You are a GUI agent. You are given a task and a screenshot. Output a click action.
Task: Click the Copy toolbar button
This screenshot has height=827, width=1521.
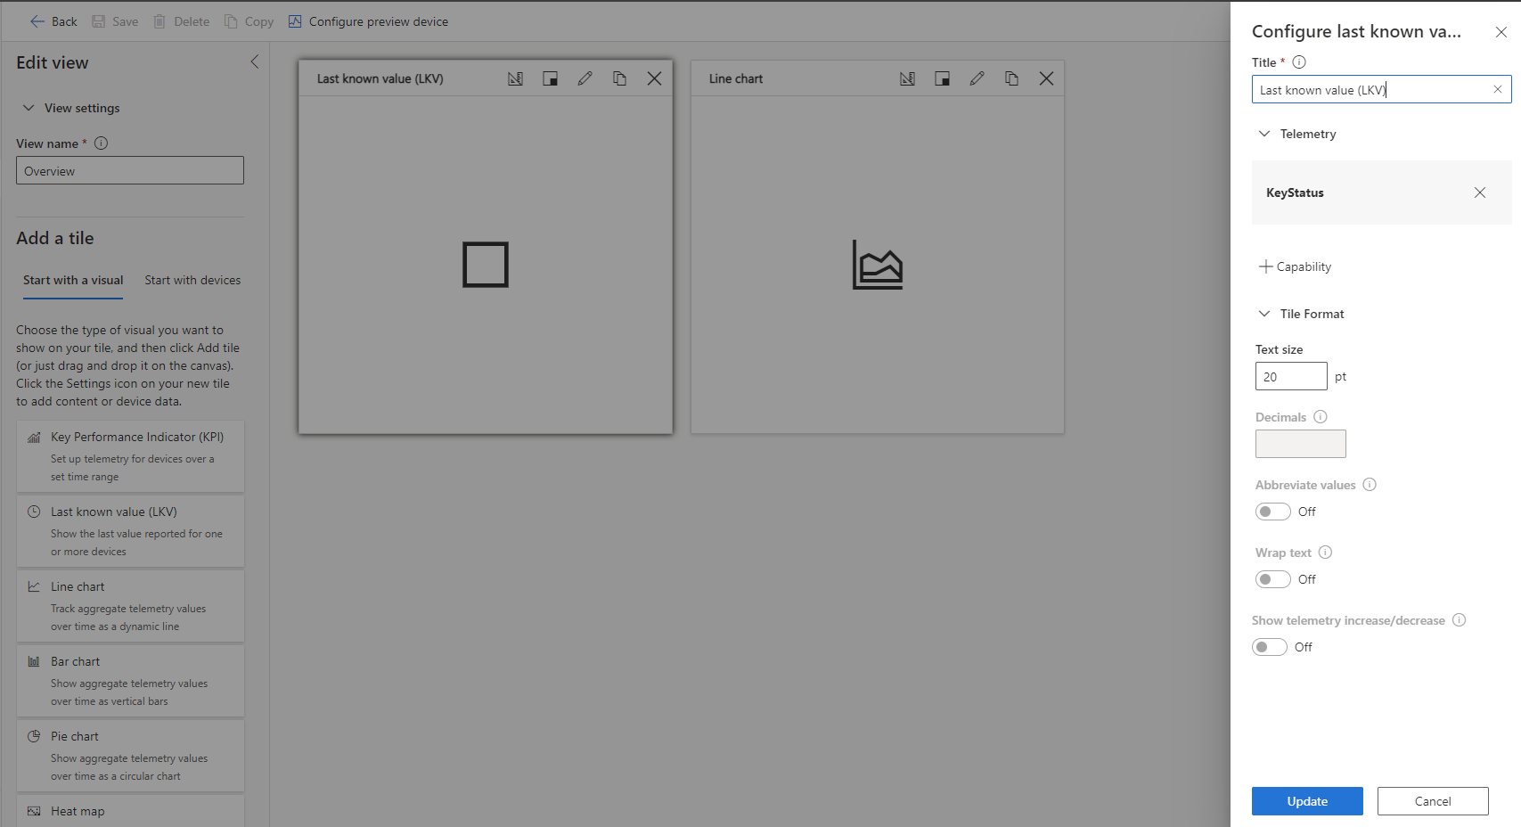pyautogui.click(x=249, y=21)
